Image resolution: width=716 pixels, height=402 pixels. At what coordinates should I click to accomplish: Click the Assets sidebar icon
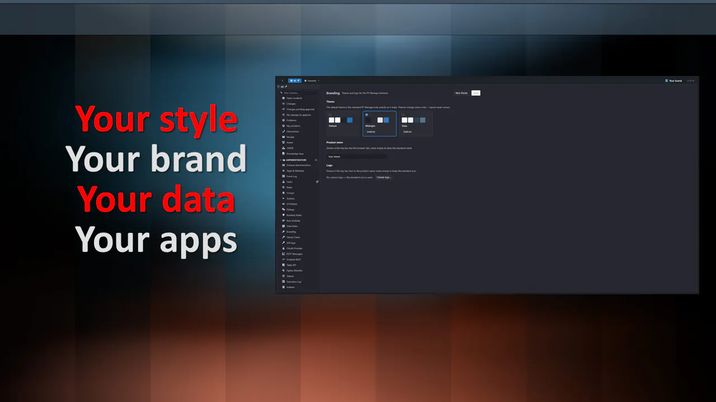[284, 142]
